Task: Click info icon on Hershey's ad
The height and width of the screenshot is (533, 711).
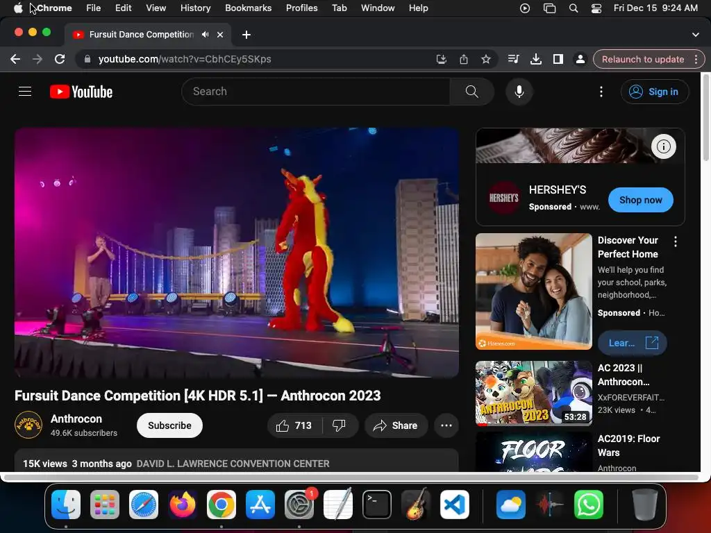Action: point(663,146)
